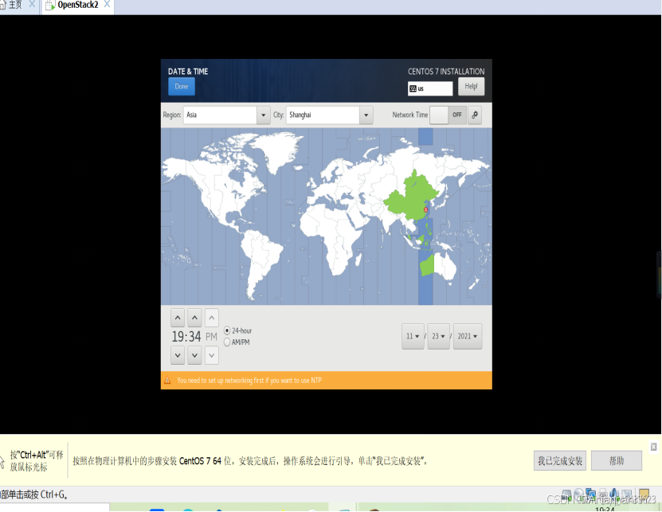The image size is (662, 512).
Task: Decrease the minutes with down arrow
Action: pyautogui.click(x=194, y=355)
